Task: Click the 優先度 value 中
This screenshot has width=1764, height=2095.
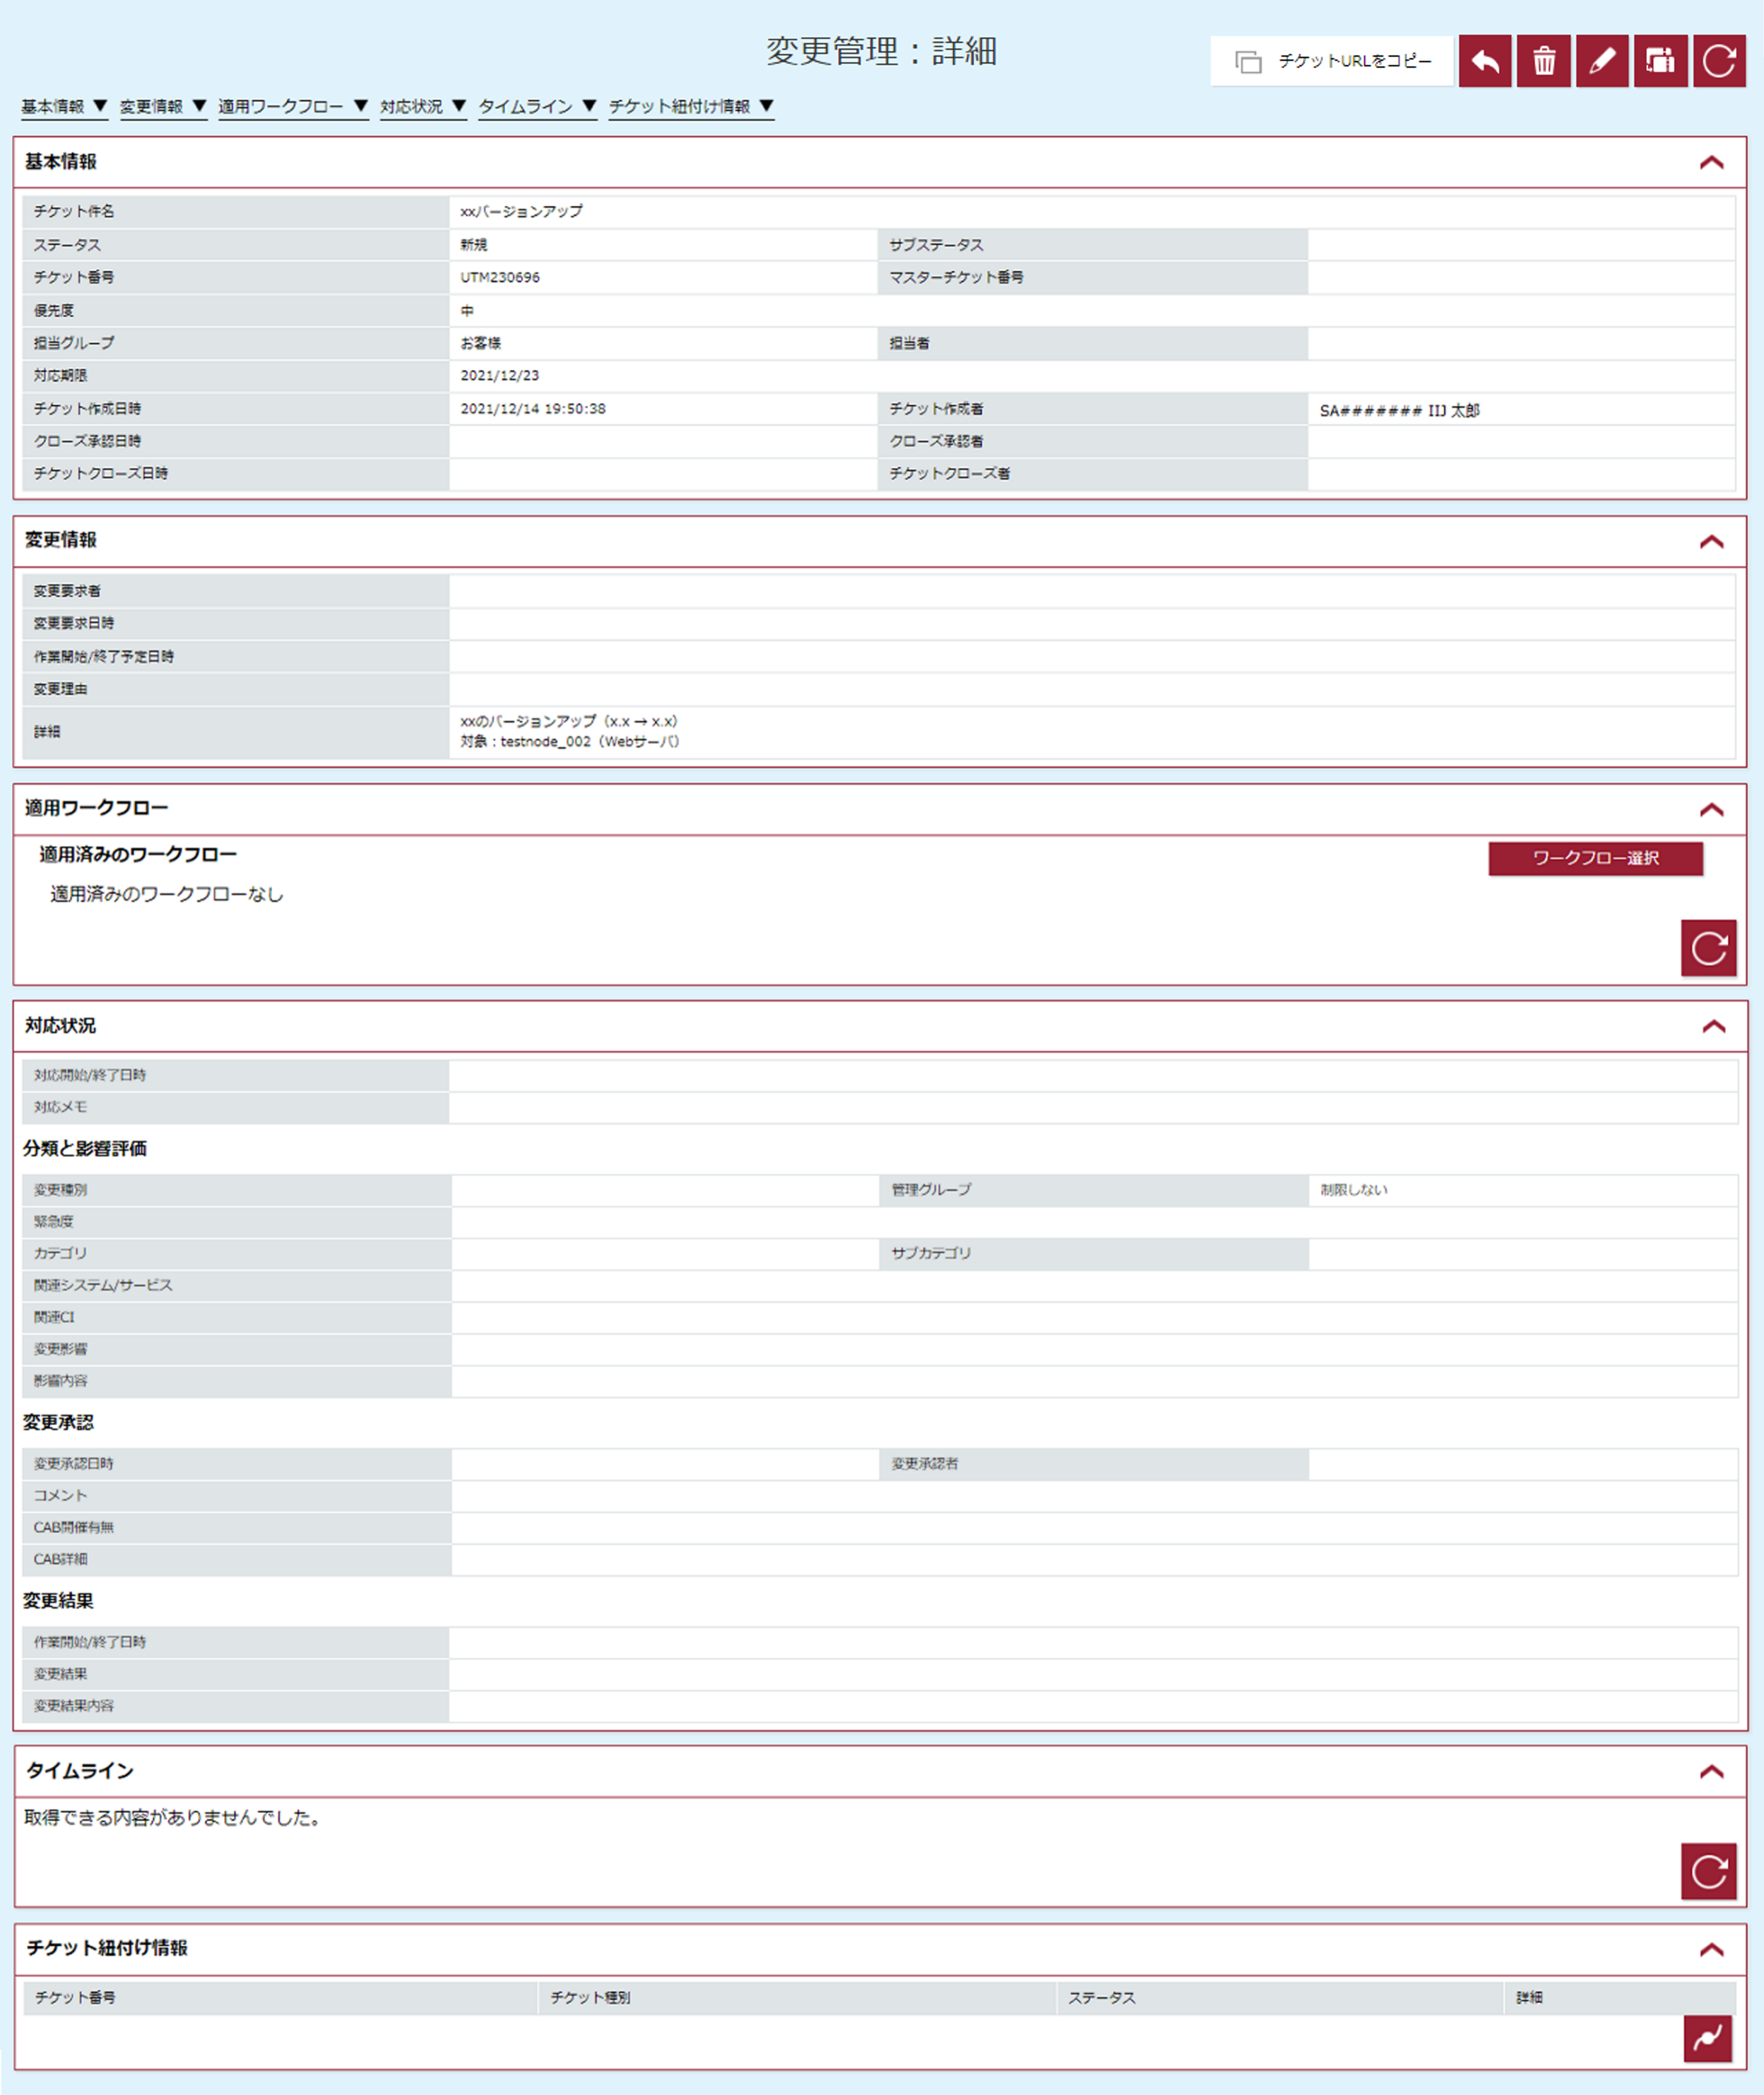Action: tap(467, 310)
